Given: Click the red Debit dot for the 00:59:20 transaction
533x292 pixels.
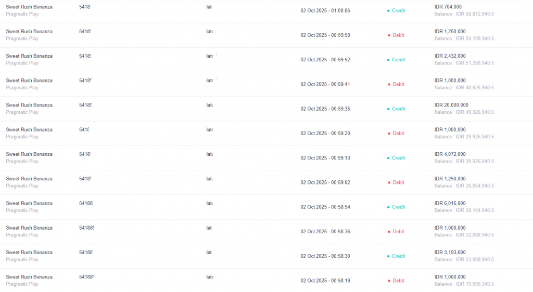Looking at the screenshot, I should (x=388, y=134).
